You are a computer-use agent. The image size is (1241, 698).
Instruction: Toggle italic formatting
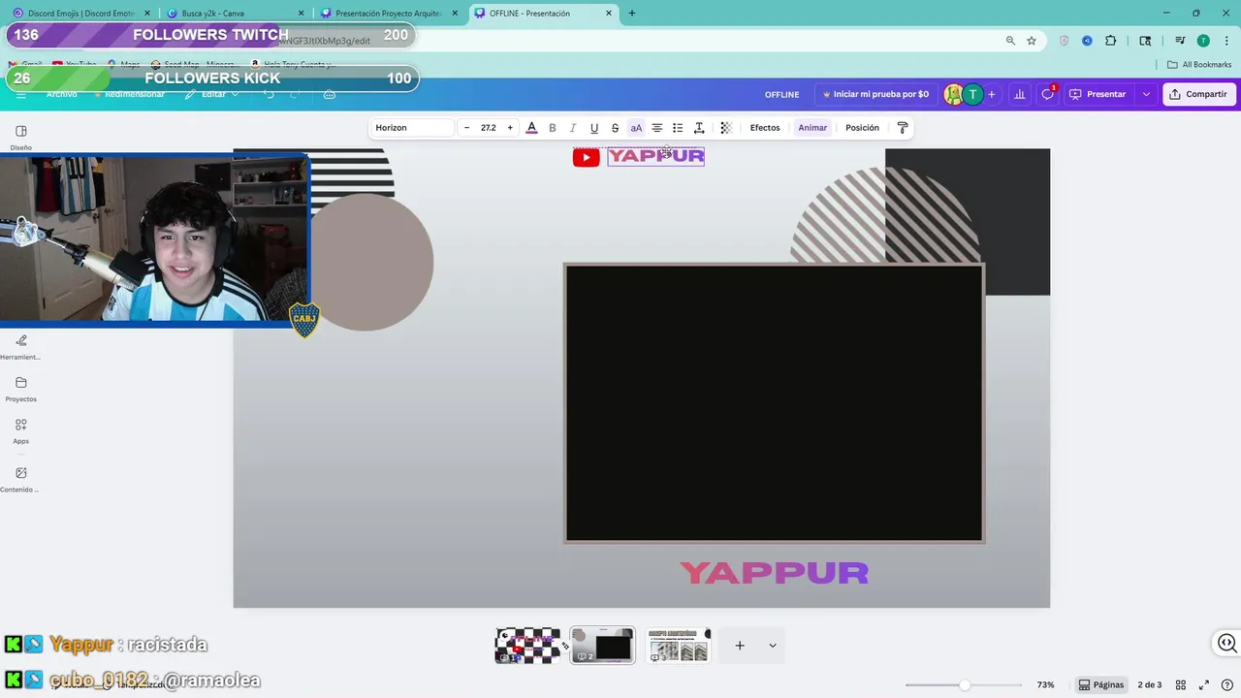573,128
